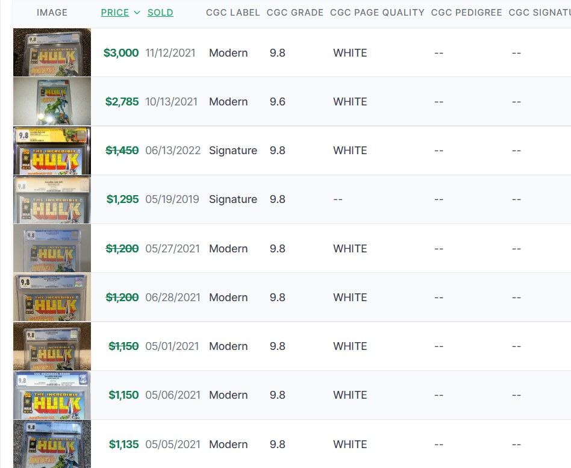
Task: Select the sold date 05/01/2021
Action: [x=172, y=346]
